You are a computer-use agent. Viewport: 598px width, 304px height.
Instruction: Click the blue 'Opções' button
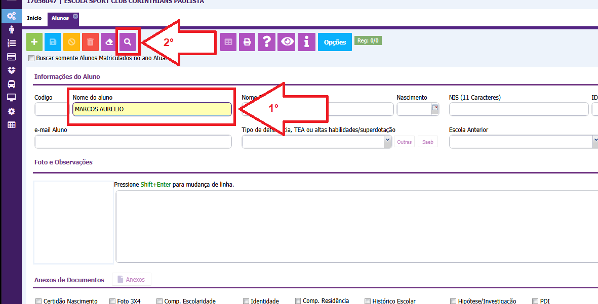(x=335, y=42)
